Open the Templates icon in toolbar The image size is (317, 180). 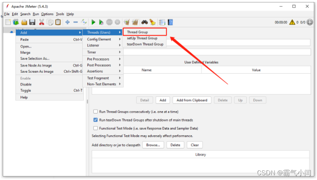(x=16, y=22)
